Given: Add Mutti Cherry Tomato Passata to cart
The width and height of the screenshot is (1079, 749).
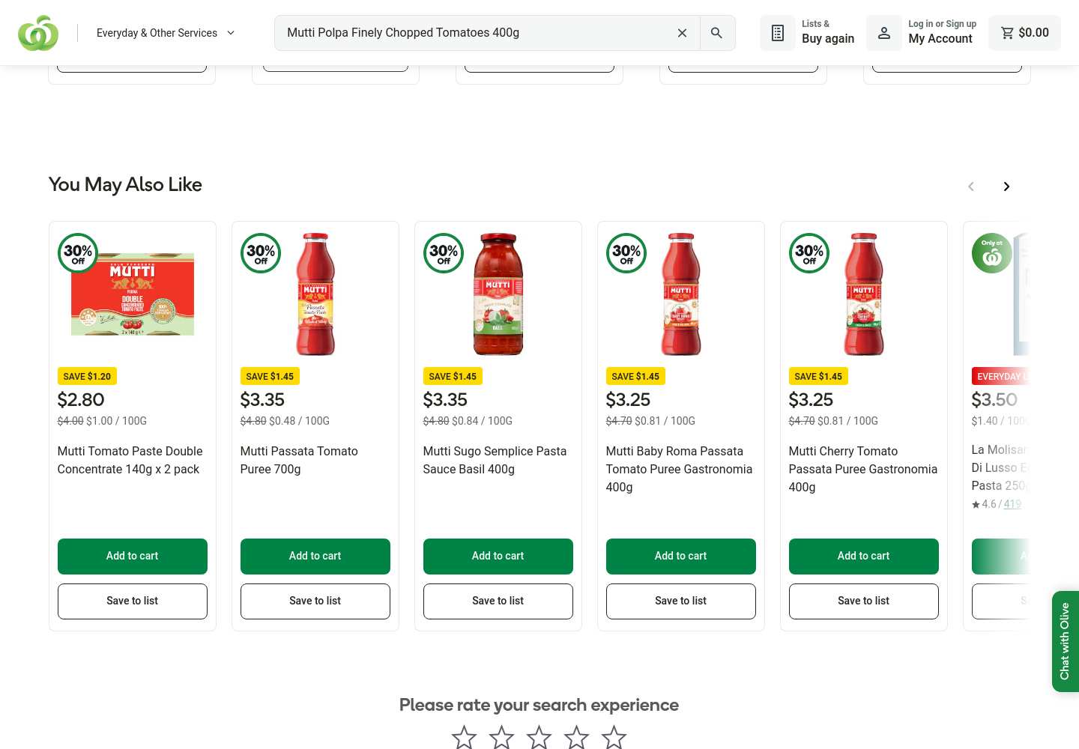Looking at the screenshot, I should pos(864,557).
